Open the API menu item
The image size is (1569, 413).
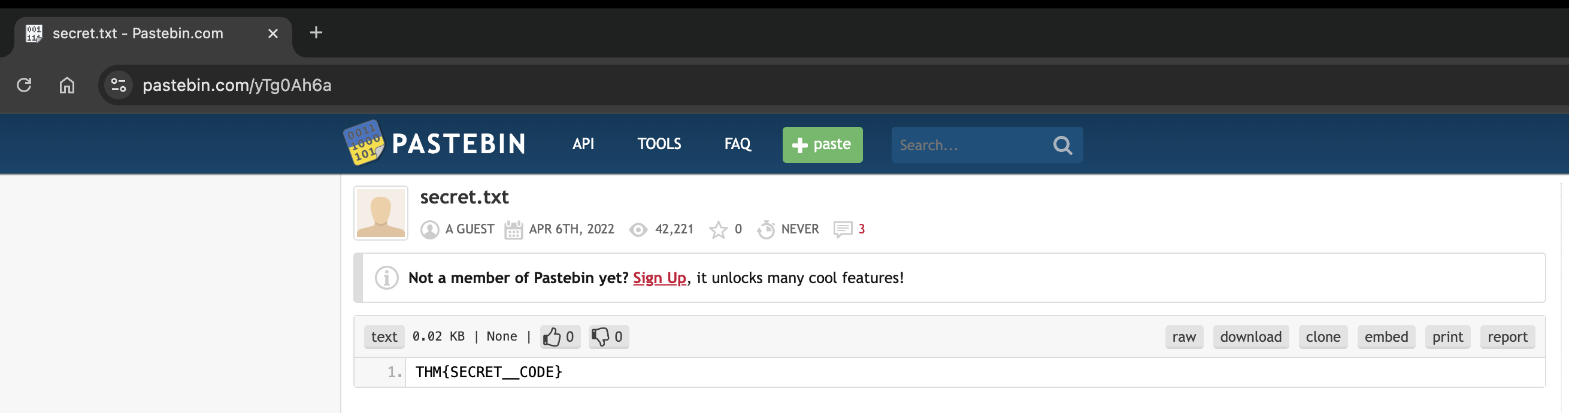583,144
